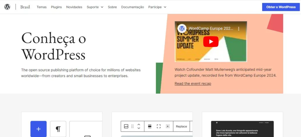Open the Novidades menu item

tap(74, 7)
